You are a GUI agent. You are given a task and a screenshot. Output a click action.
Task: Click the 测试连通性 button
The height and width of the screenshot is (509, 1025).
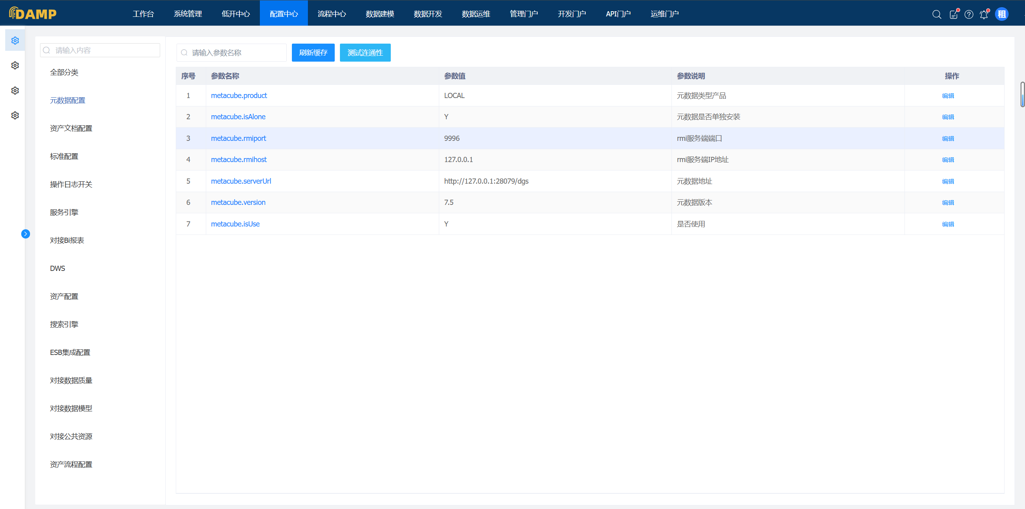pyautogui.click(x=365, y=52)
